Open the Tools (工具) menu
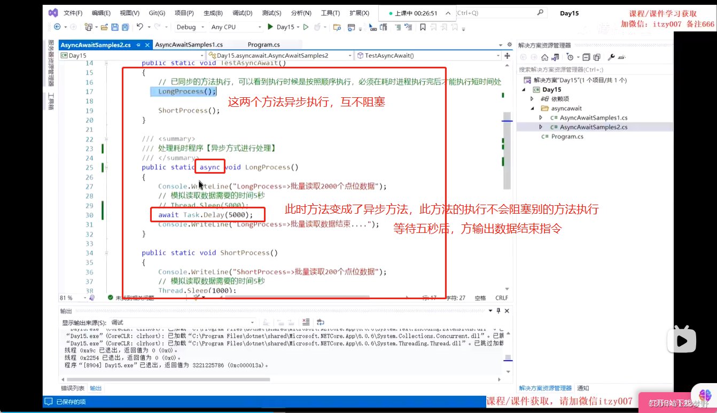The height and width of the screenshot is (413, 717). click(x=331, y=13)
